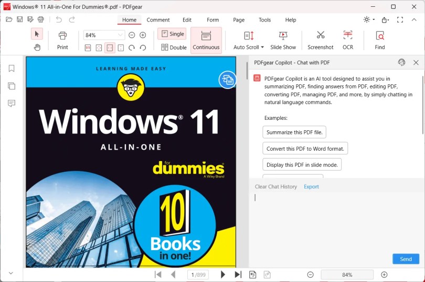
Task: Go to the next page
Action: 223,275
